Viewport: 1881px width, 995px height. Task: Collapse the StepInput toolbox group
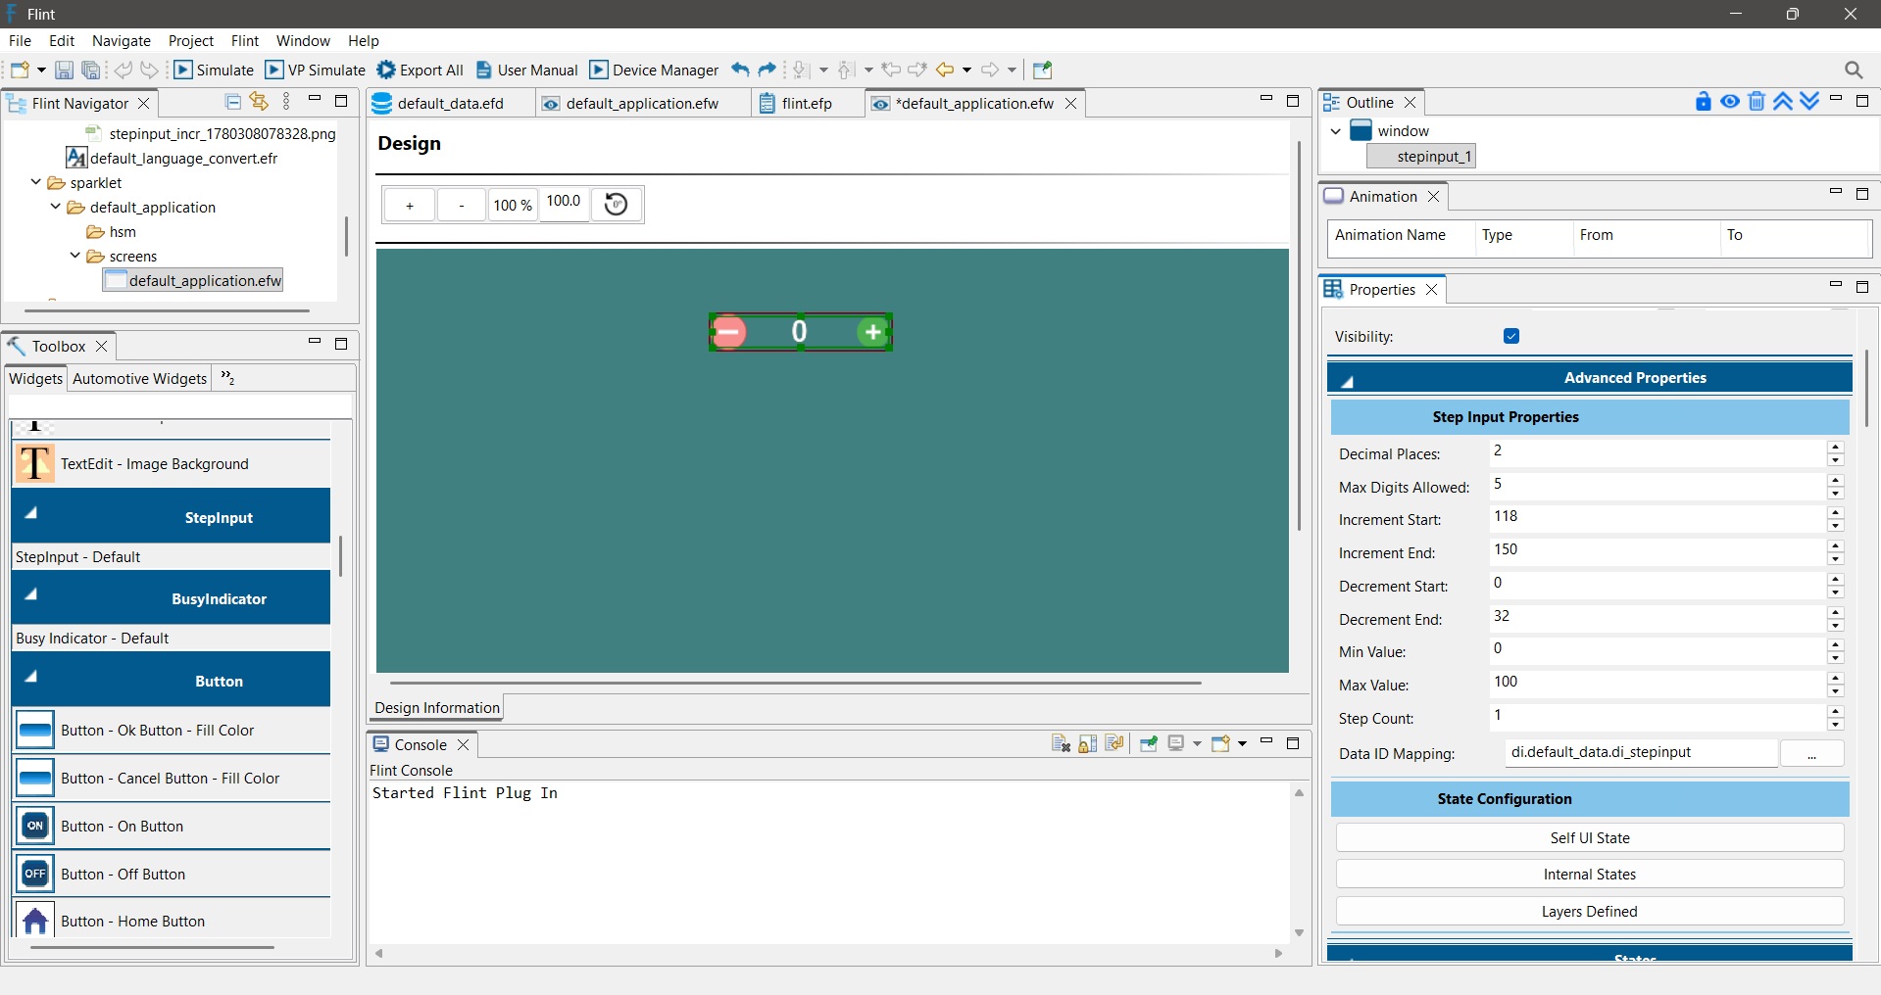[30, 512]
